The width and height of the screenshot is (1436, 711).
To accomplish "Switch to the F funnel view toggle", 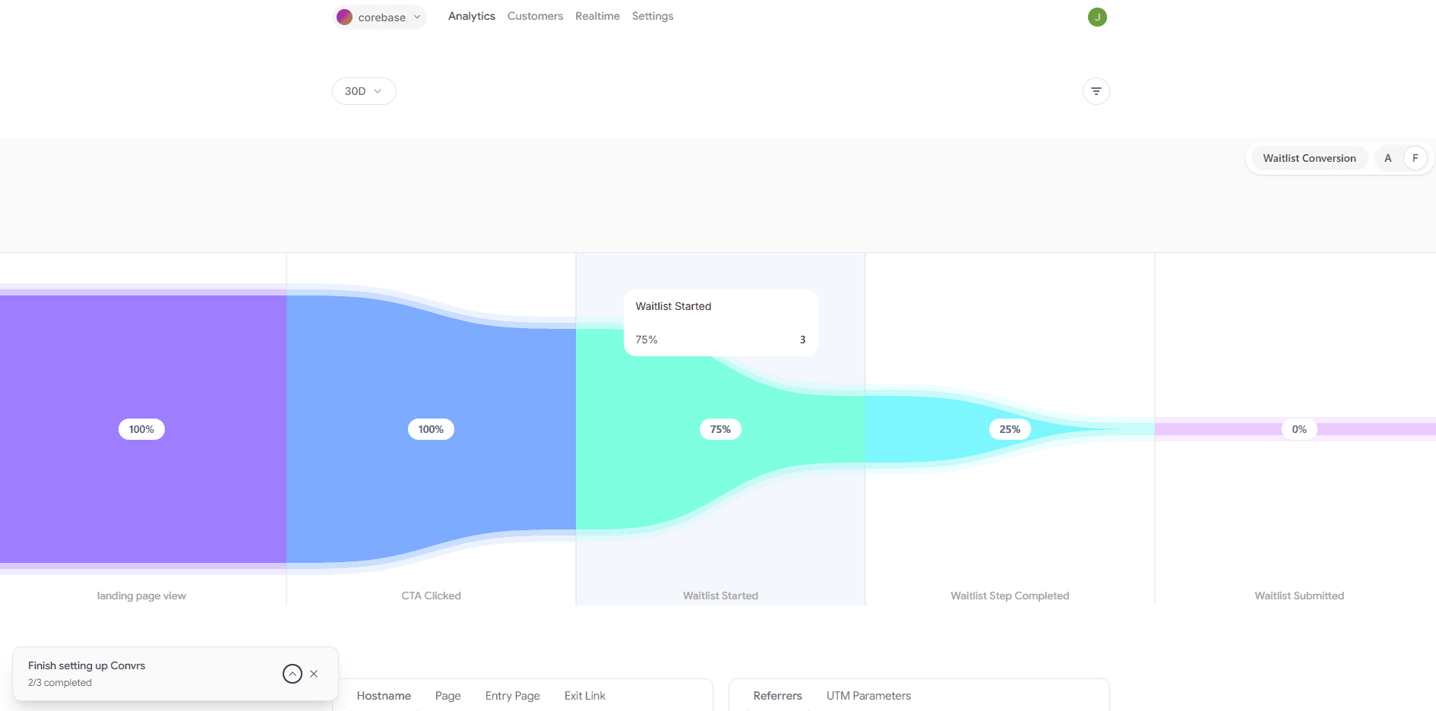I will coord(1415,158).
